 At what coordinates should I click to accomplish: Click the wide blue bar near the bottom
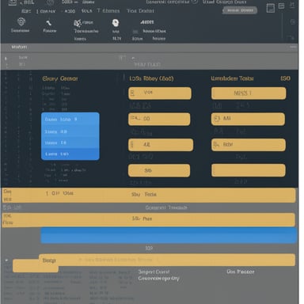pos(169,235)
